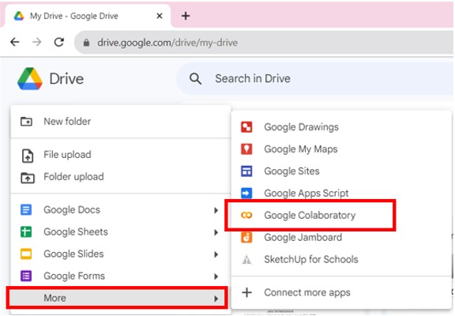The height and width of the screenshot is (316, 455).
Task: Open Google Apps Script from submenu
Action: tap(341, 193)
